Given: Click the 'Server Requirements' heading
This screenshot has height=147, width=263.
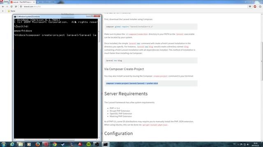Looking at the screenshot, I should [126, 94].
